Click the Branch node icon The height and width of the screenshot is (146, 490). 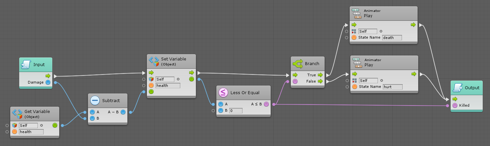click(x=298, y=63)
